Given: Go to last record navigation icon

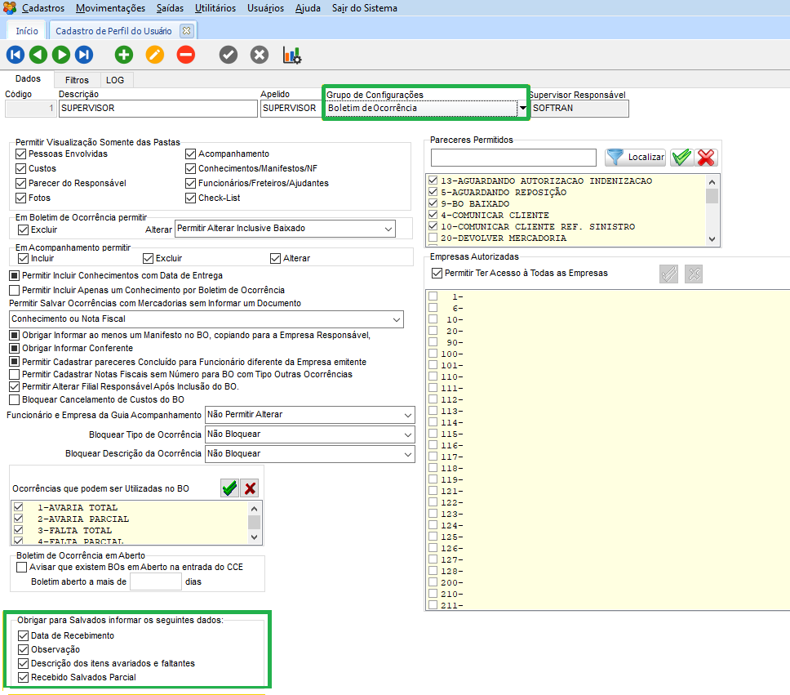Looking at the screenshot, I should (x=83, y=55).
